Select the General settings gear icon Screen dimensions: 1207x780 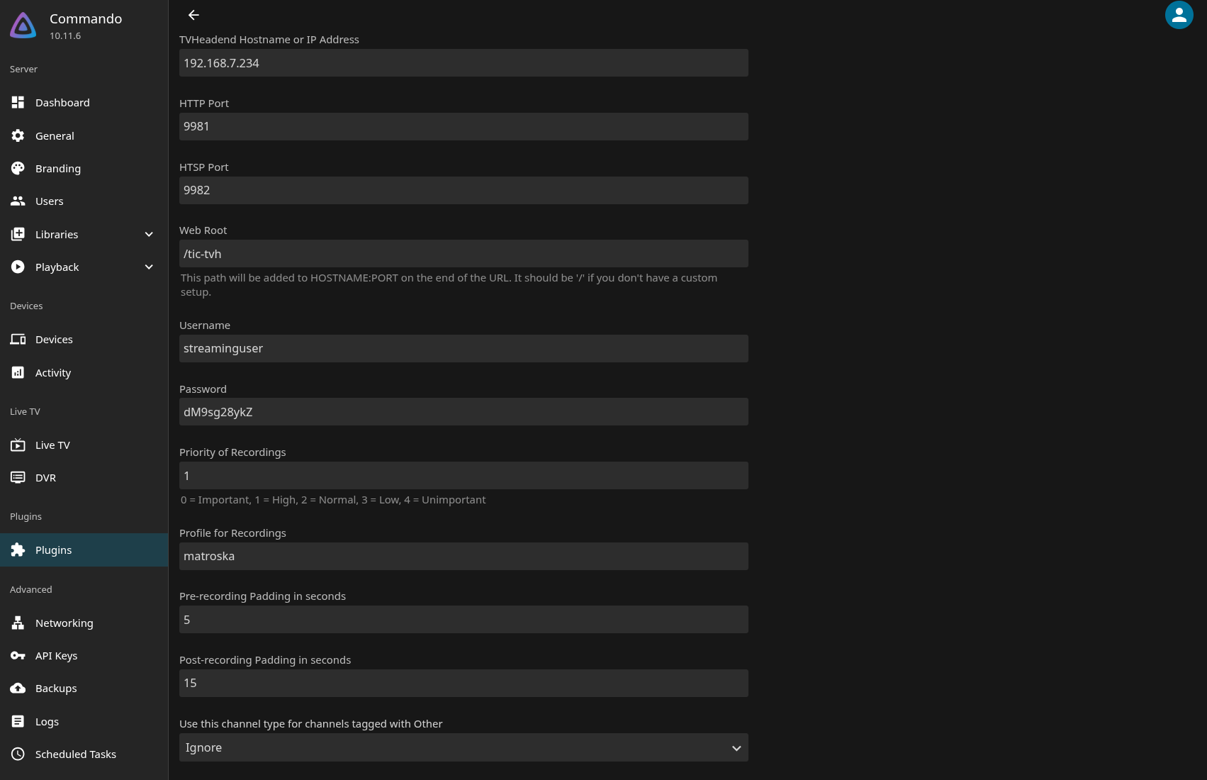point(18,135)
